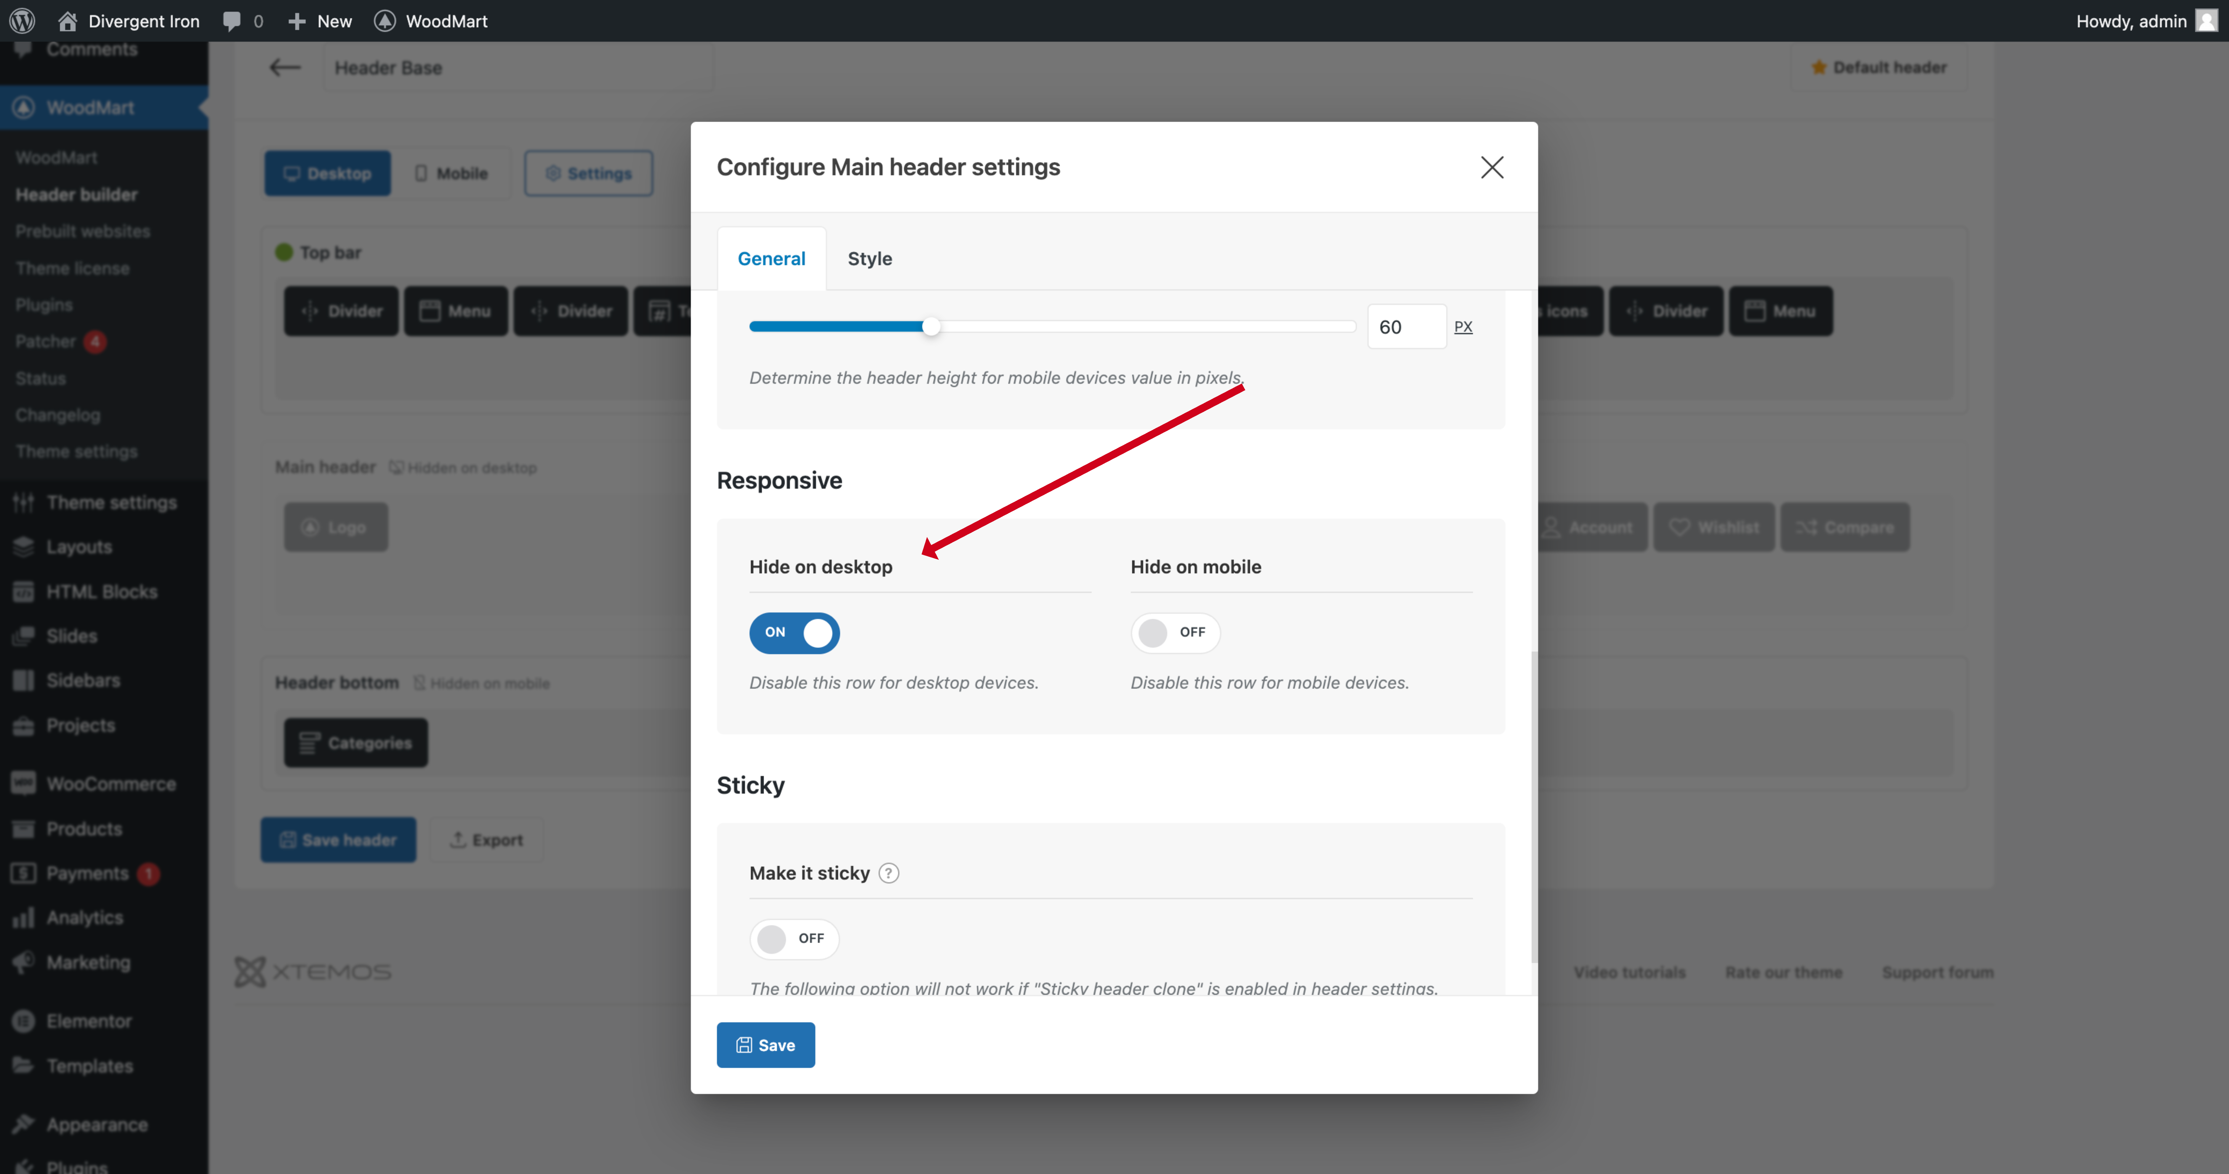The height and width of the screenshot is (1174, 2229).
Task: Export the header layout
Action: [x=486, y=839]
